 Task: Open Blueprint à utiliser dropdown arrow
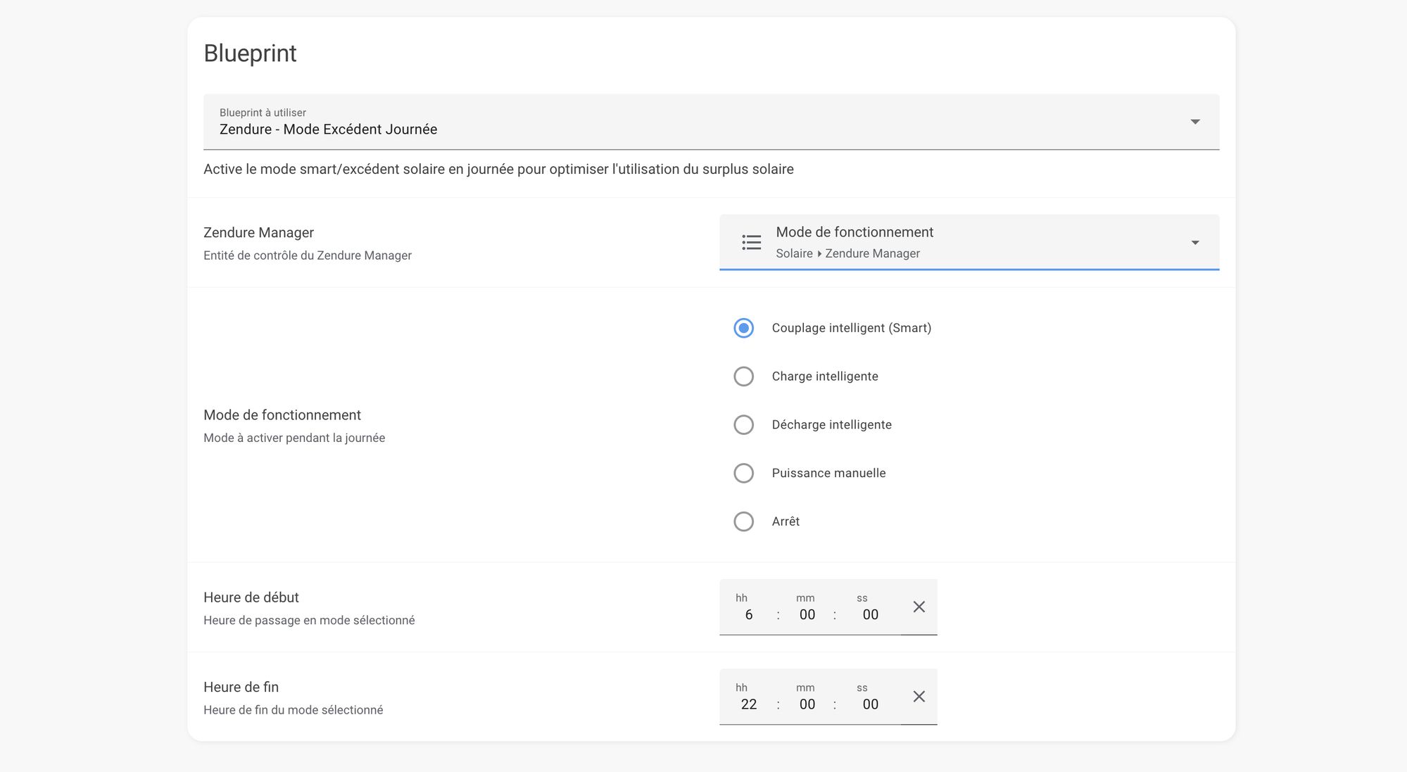point(1194,122)
